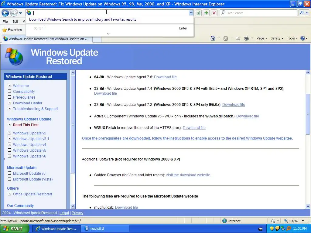Toggle Compatibility View icon
311x233 pixels.
pyautogui.click(x=198, y=13)
